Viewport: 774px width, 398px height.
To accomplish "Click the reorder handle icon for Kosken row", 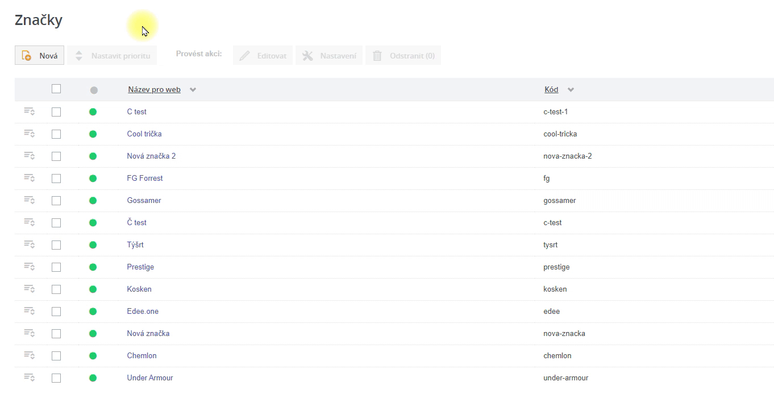I will point(29,289).
